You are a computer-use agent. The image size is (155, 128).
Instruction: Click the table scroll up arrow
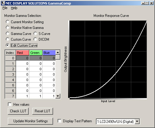(x=58, y=52)
